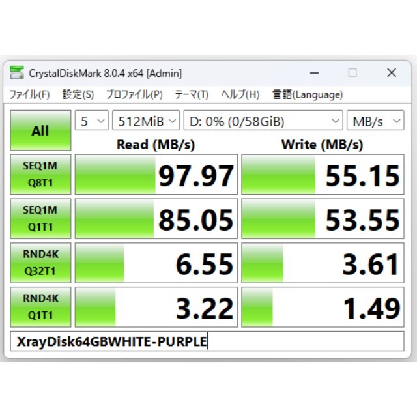
Task: Open the ヘルプ(H) menu
Action: coord(240,94)
